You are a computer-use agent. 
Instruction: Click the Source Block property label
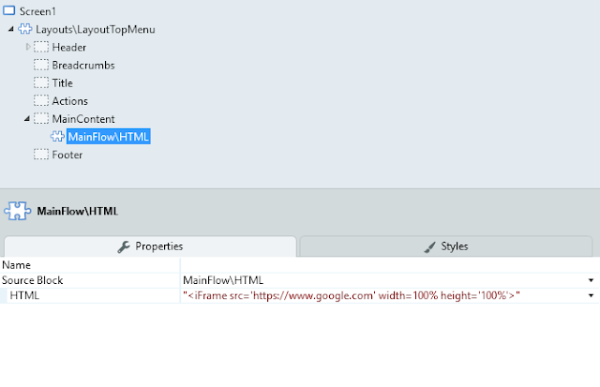coord(32,280)
